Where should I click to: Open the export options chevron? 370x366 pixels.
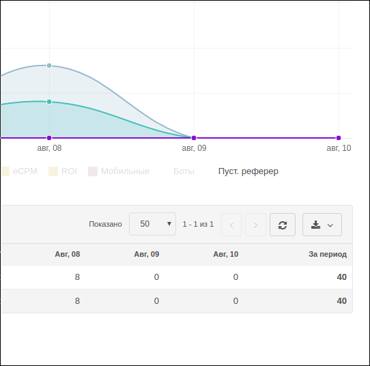point(330,225)
